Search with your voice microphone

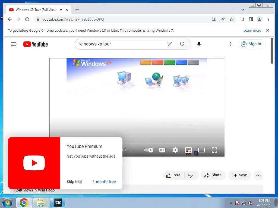199,44
